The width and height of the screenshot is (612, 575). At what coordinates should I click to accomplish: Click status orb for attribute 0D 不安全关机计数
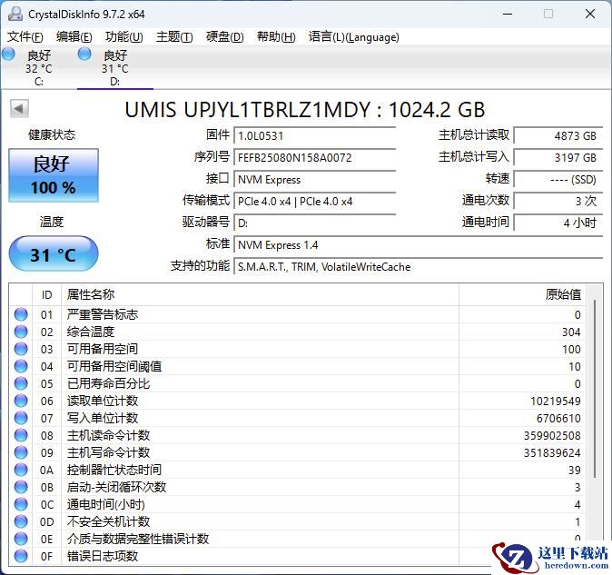[x=21, y=522]
